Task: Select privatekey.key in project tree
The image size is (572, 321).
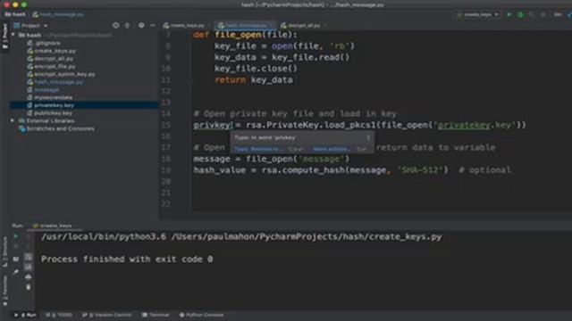Action: click(x=54, y=105)
